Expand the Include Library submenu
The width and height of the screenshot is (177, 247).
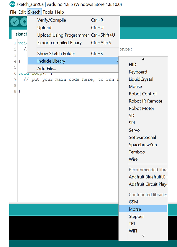tap(73, 61)
